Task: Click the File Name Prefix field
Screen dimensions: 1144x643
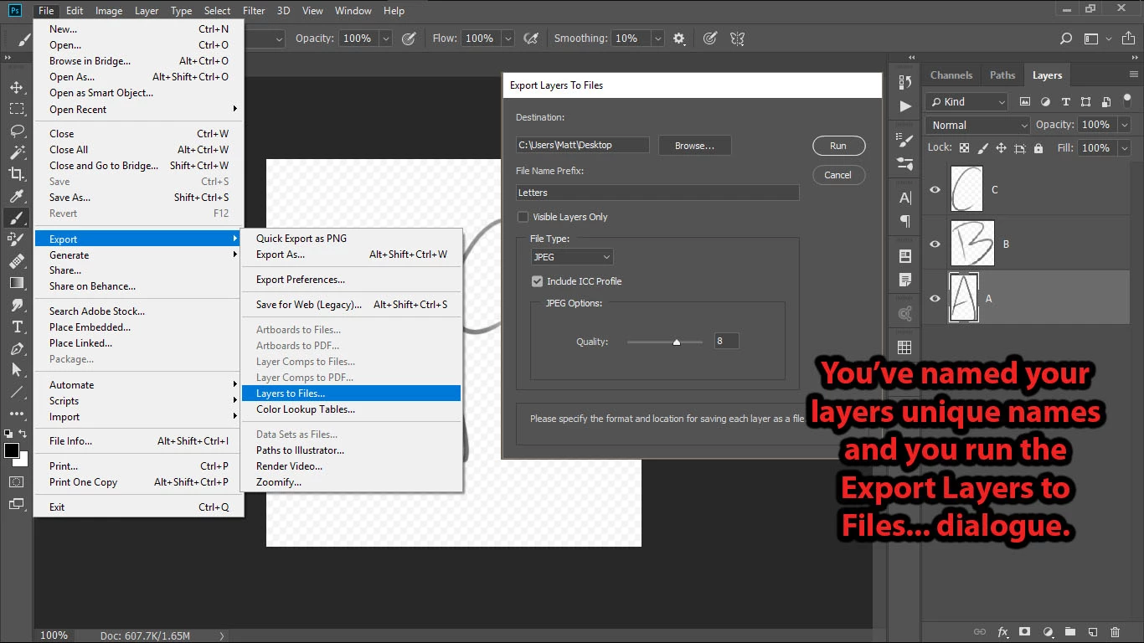Action: 657,193
